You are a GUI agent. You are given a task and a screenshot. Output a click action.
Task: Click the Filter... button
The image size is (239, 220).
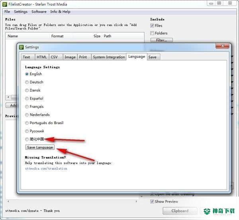tap(162, 40)
